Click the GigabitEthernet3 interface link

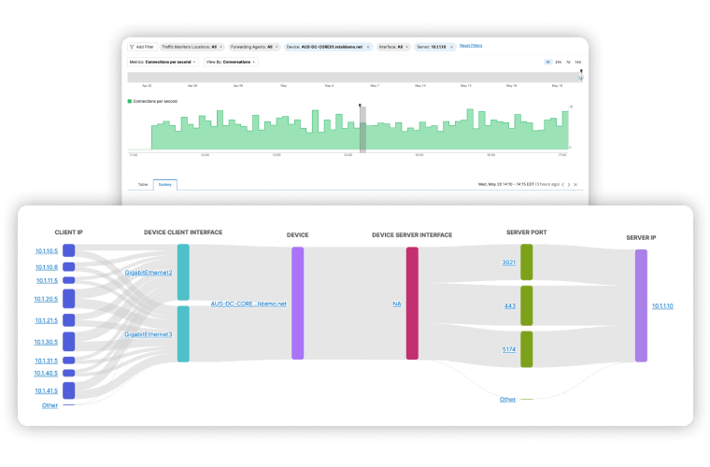tap(149, 334)
